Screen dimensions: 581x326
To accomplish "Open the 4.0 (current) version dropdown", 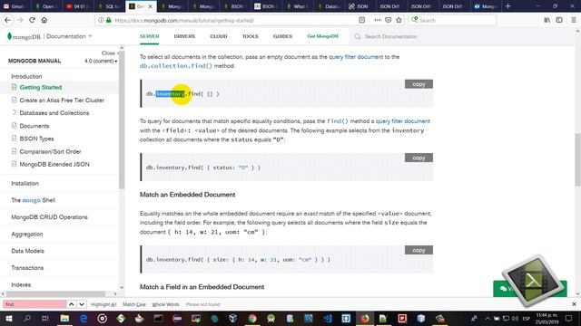I will click(101, 61).
